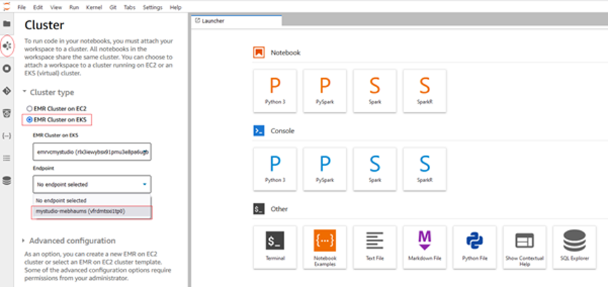The height and width of the screenshot is (287, 608).
Task: Open PySpark console
Action: (x=325, y=169)
